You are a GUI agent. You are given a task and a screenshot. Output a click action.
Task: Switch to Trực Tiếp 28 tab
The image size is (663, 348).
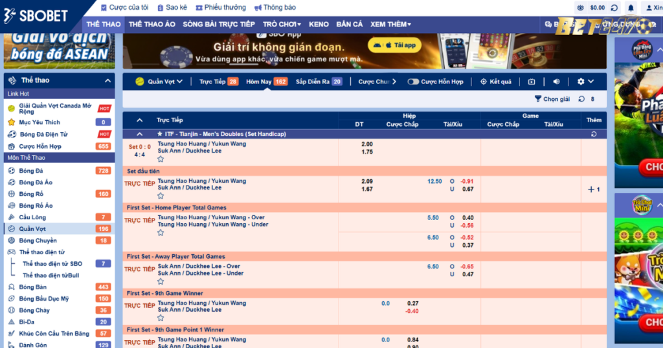coord(219,82)
